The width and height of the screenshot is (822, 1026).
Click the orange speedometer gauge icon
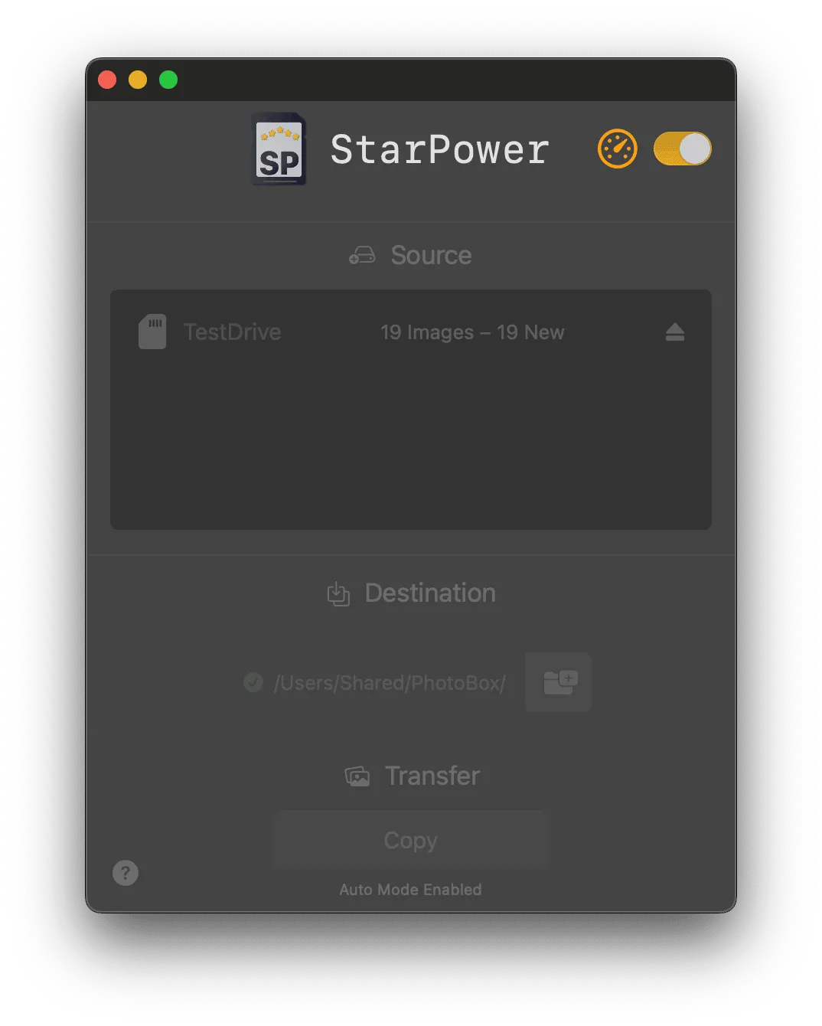[617, 149]
